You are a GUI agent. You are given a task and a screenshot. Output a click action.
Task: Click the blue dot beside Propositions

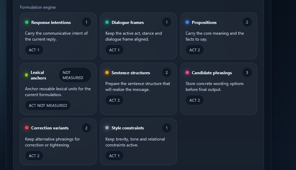[187, 23]
